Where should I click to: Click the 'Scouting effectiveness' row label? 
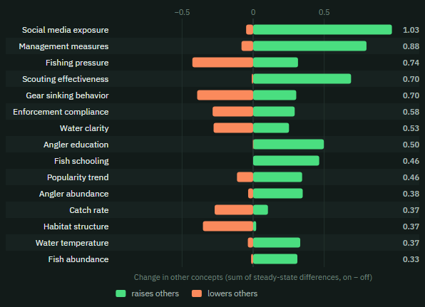[66, 79]
